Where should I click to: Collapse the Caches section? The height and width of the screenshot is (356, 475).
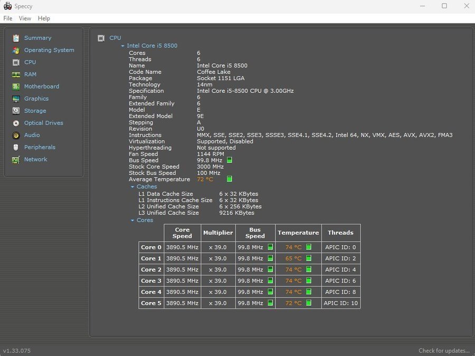click(132, 187)
